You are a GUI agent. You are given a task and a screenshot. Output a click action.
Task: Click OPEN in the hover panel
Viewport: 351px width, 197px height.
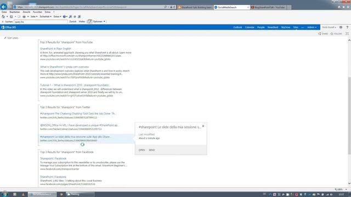(141, 150)
